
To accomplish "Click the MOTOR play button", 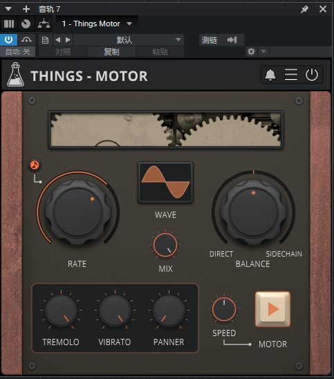I will point(273,309).
